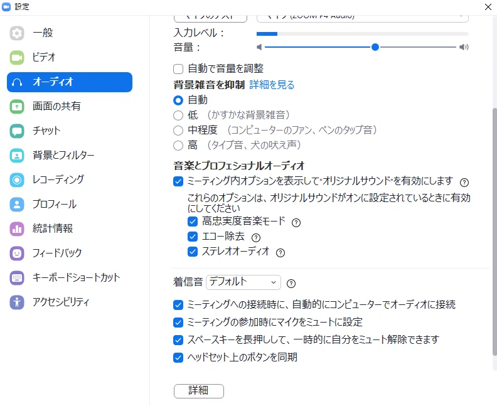Click help icon beside 高忠実度音楽モード
Viewport: 497px width, 406px height.
click(x=296, y=223)
